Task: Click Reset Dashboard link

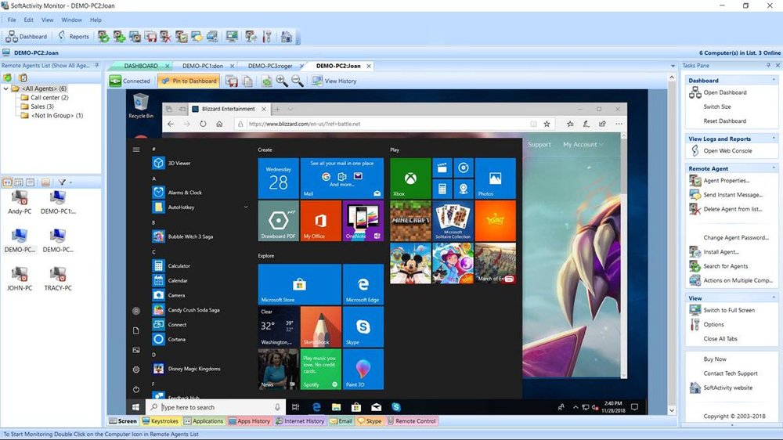Action: pos(724,121)
